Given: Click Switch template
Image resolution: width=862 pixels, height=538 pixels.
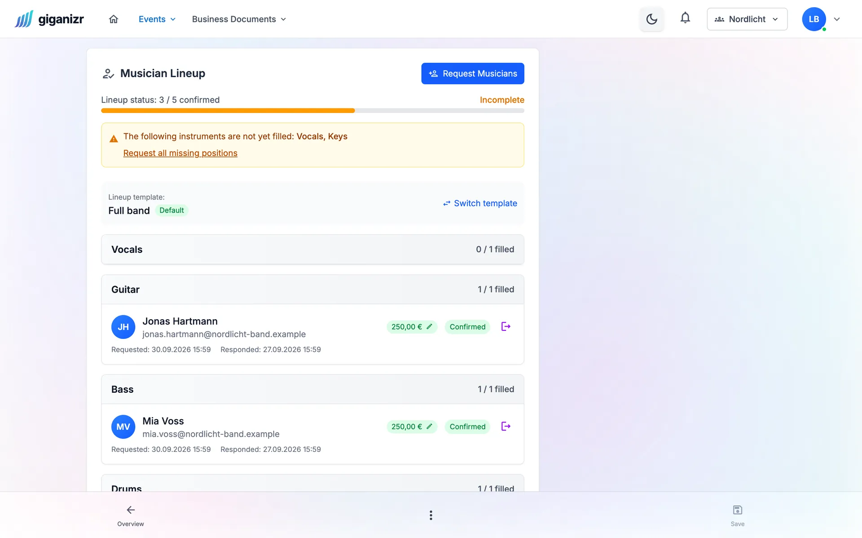Looking at the screenshot, I should pos(480,203).
